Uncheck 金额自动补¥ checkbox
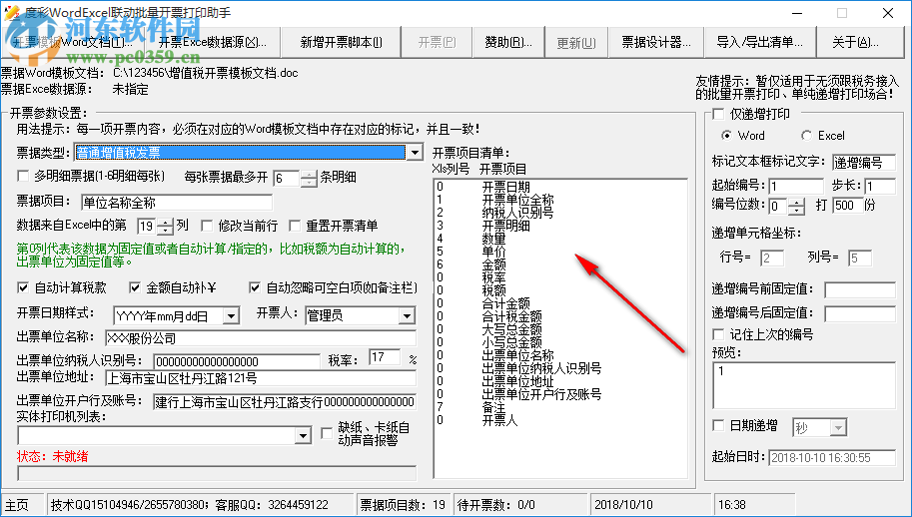This screenshot has height=517, width=912. point(135,287)
